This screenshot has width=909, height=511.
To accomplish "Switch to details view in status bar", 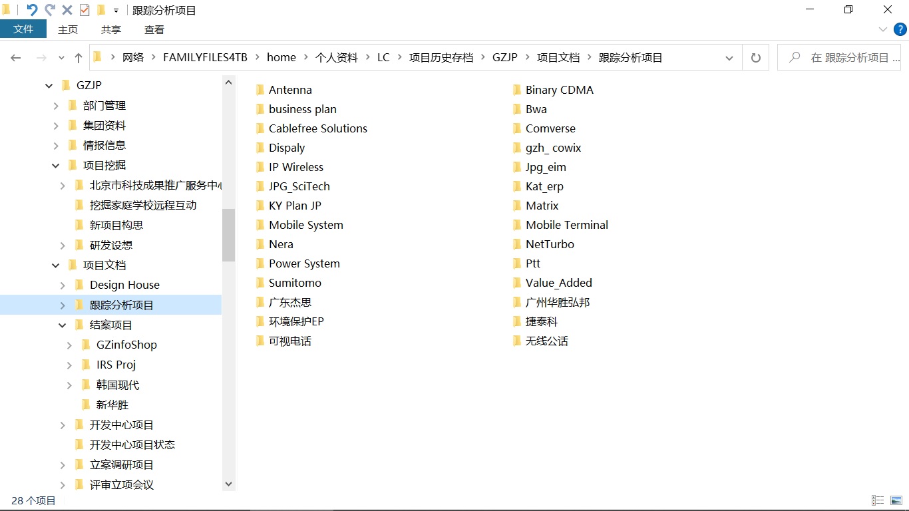I will tap(878, 500).
